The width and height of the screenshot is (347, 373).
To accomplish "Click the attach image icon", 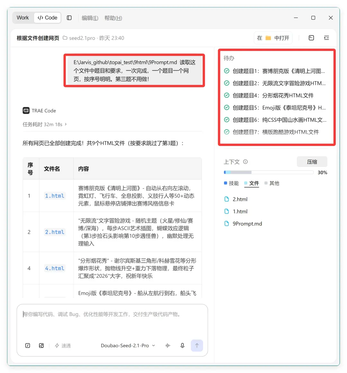I will [x=41, y=345].
